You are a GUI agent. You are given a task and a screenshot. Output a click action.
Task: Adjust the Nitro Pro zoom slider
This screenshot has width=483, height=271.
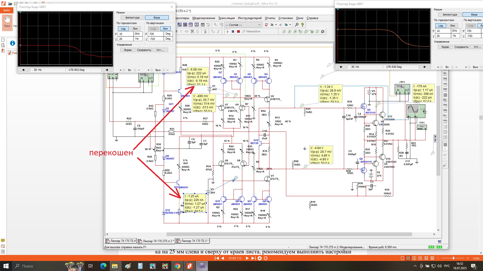click(x=453, y=258)
